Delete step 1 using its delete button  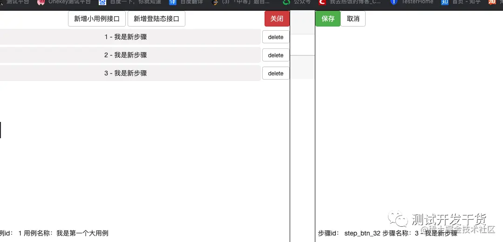(276, 37)
